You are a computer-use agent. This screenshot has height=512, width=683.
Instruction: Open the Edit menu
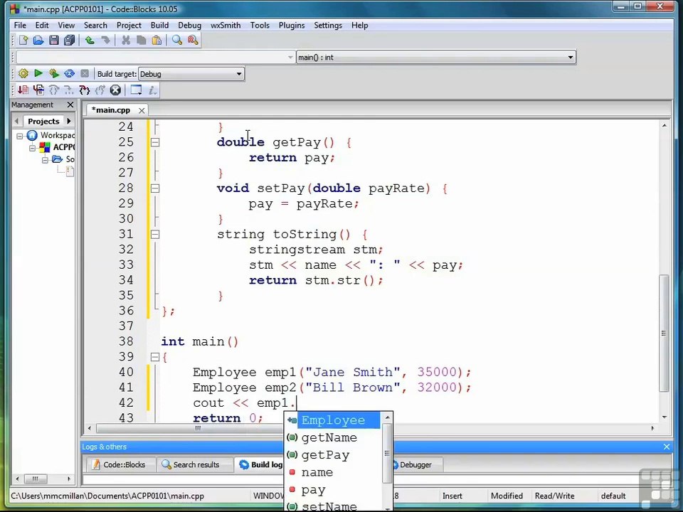42,26
